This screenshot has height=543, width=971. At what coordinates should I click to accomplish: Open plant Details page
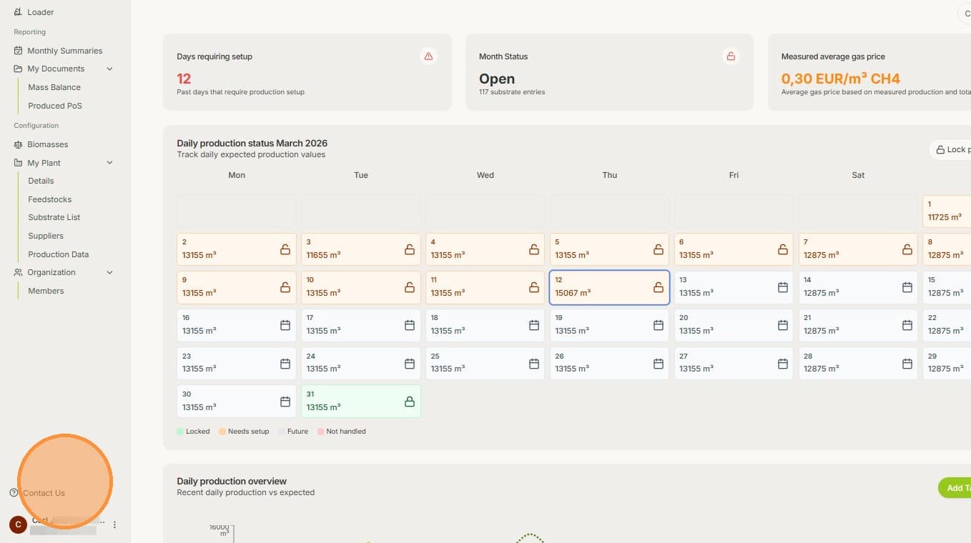tap(41, 181)
